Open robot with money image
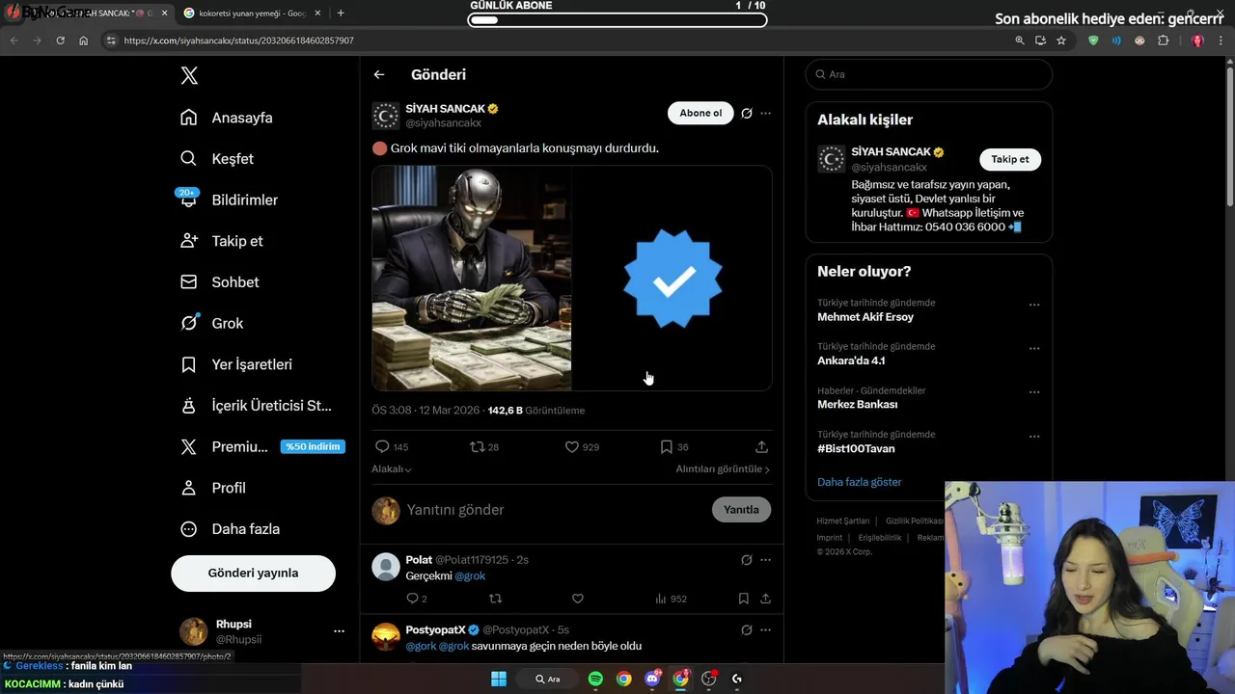 pos(472,278)
